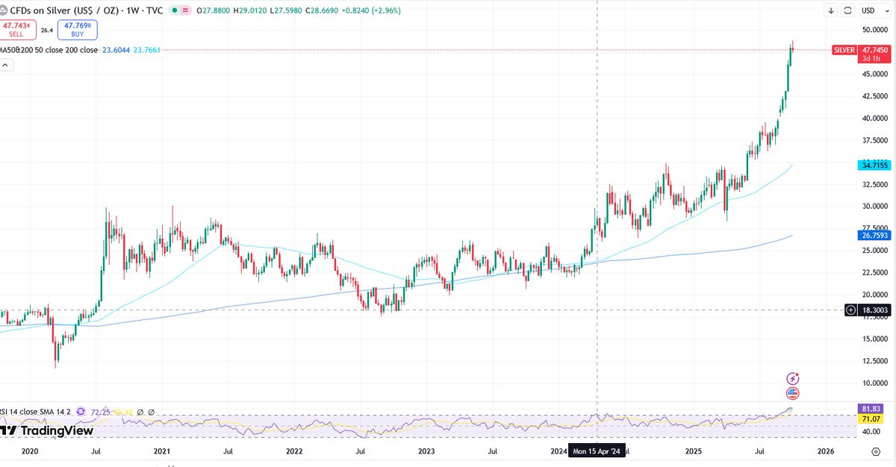Click the 18.3003 crosshair price label

pos(875,310)
